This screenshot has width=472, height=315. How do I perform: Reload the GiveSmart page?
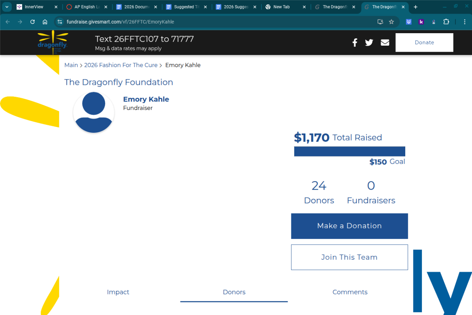click(32, 22)
